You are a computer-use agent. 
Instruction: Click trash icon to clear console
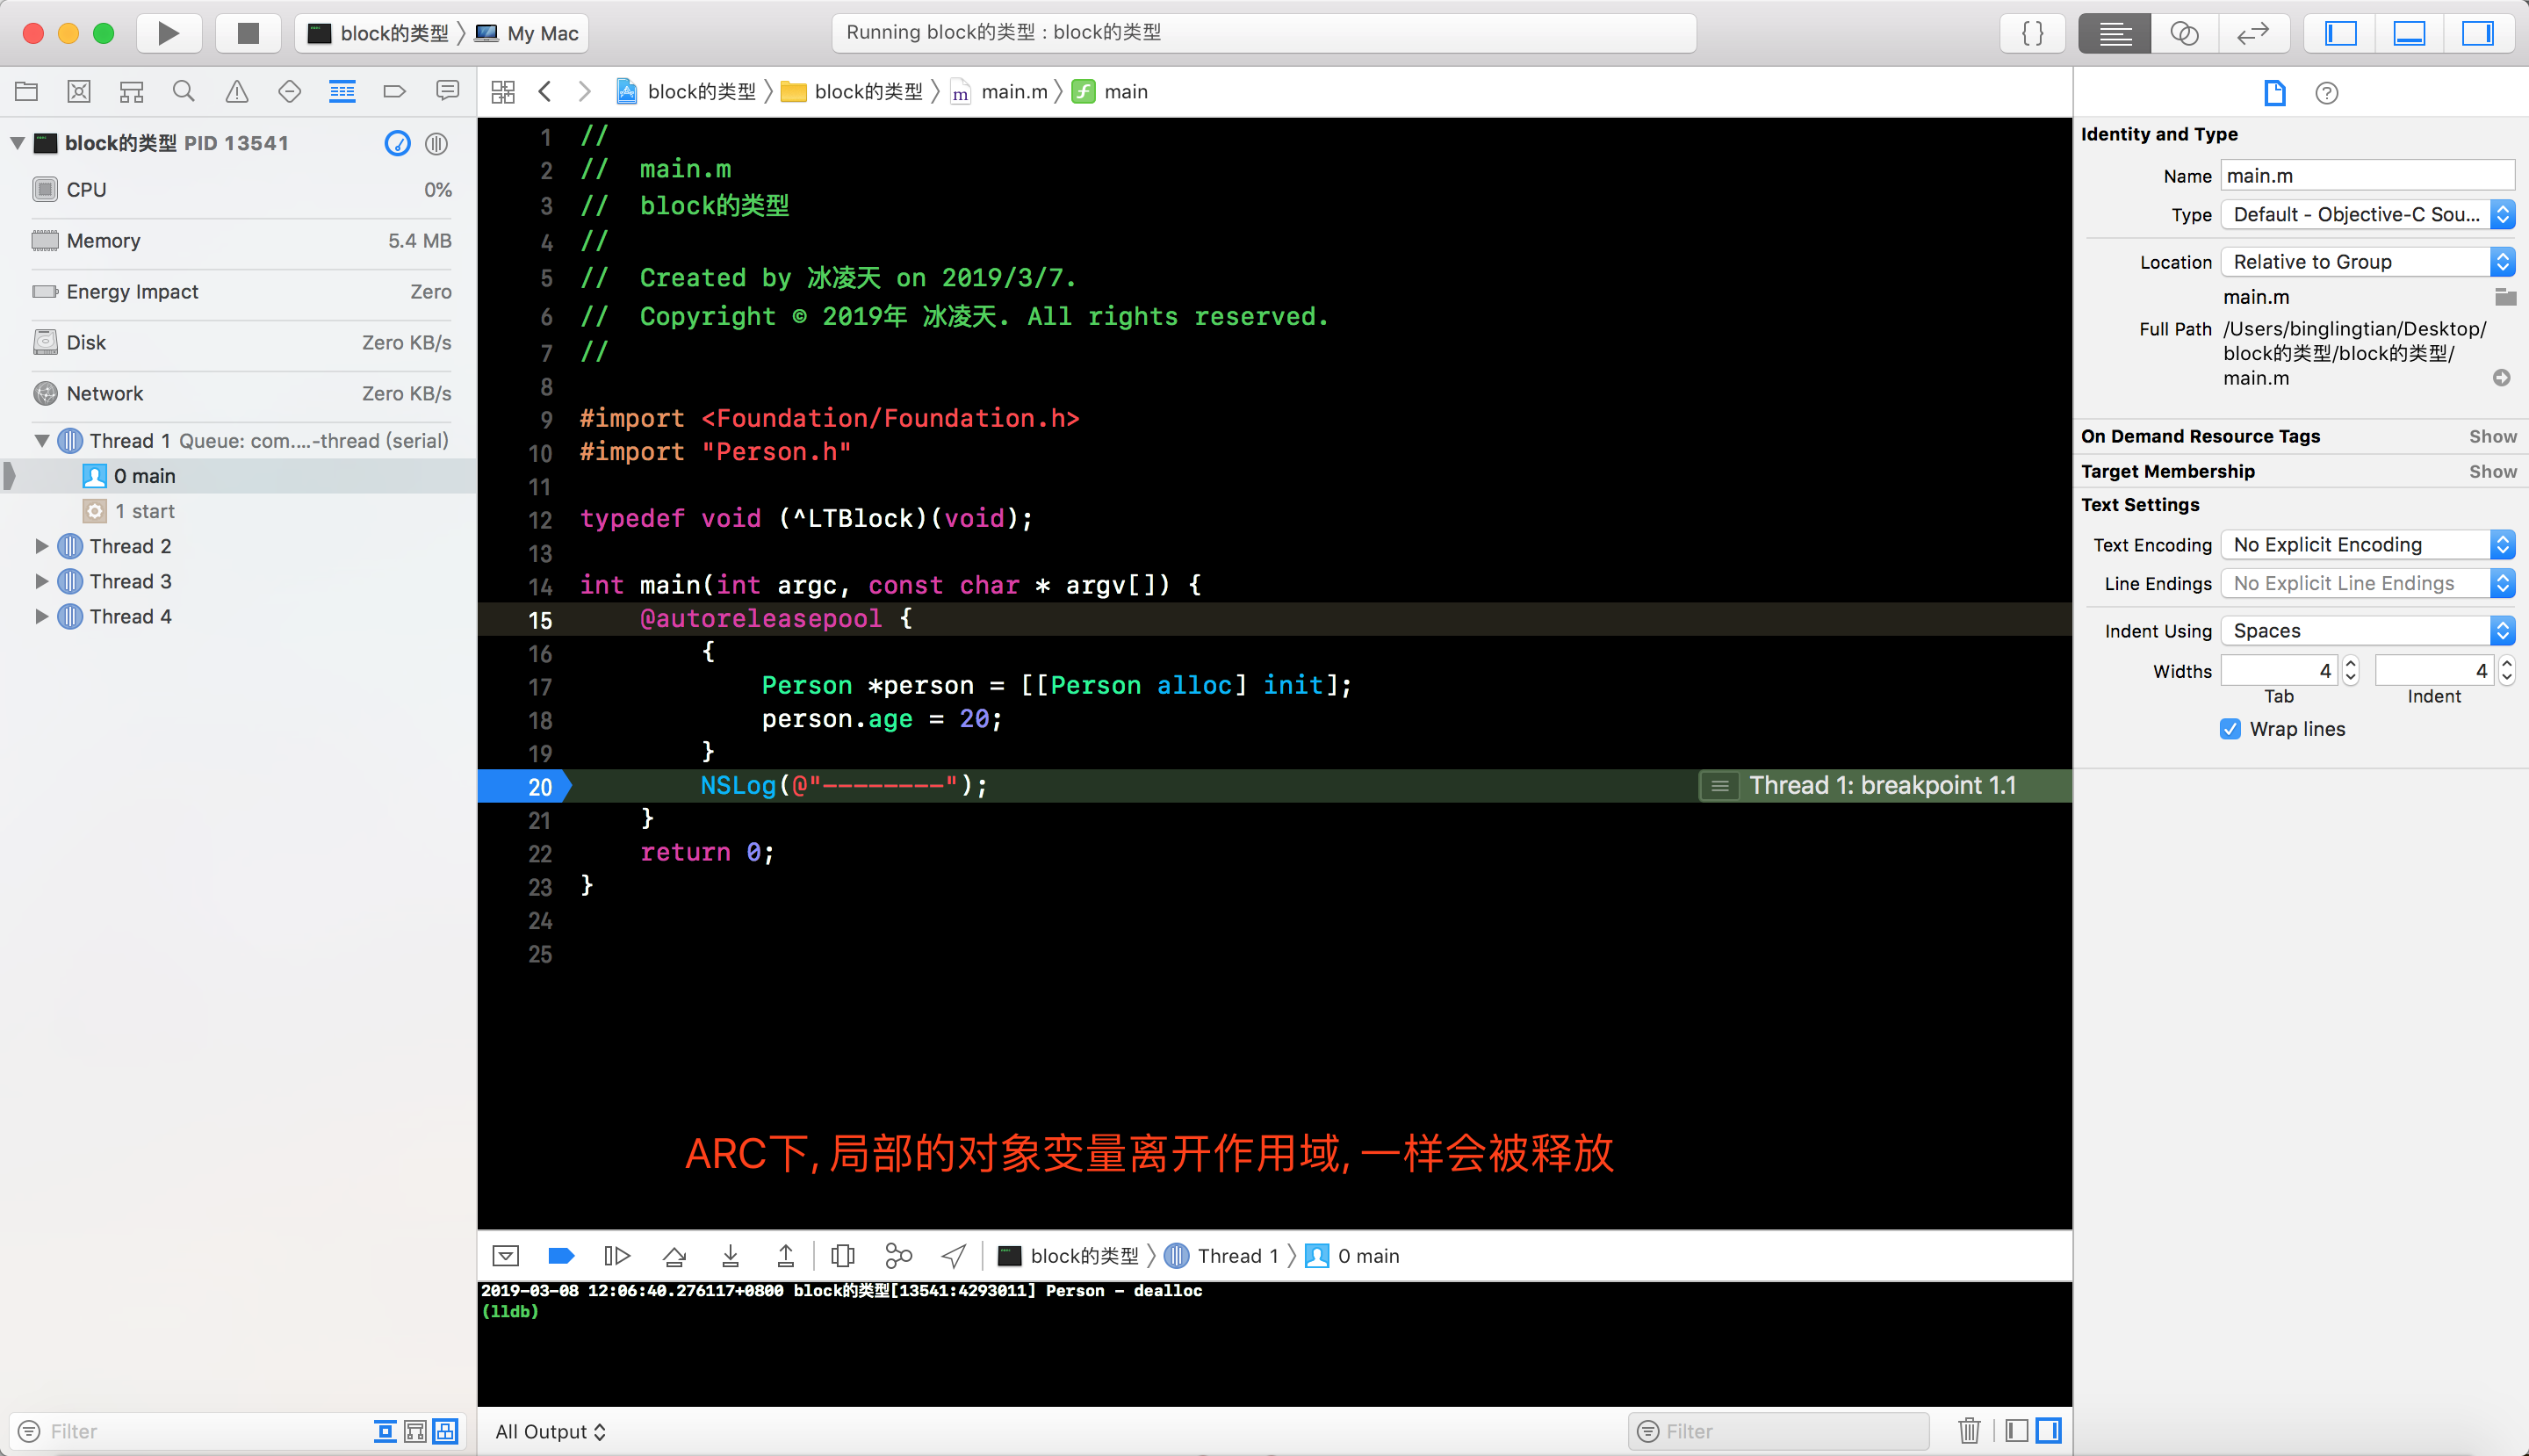(x=1968, y=1431)
